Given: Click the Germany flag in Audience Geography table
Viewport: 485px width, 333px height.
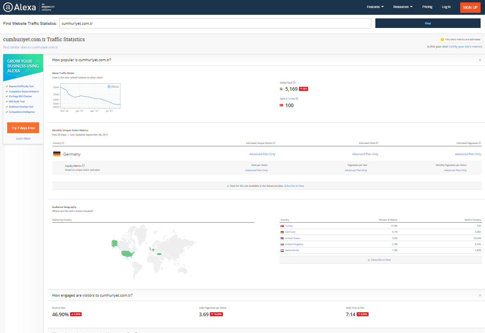Looking at the screenshot, I should pyautogui.click(x=282, y=232).
